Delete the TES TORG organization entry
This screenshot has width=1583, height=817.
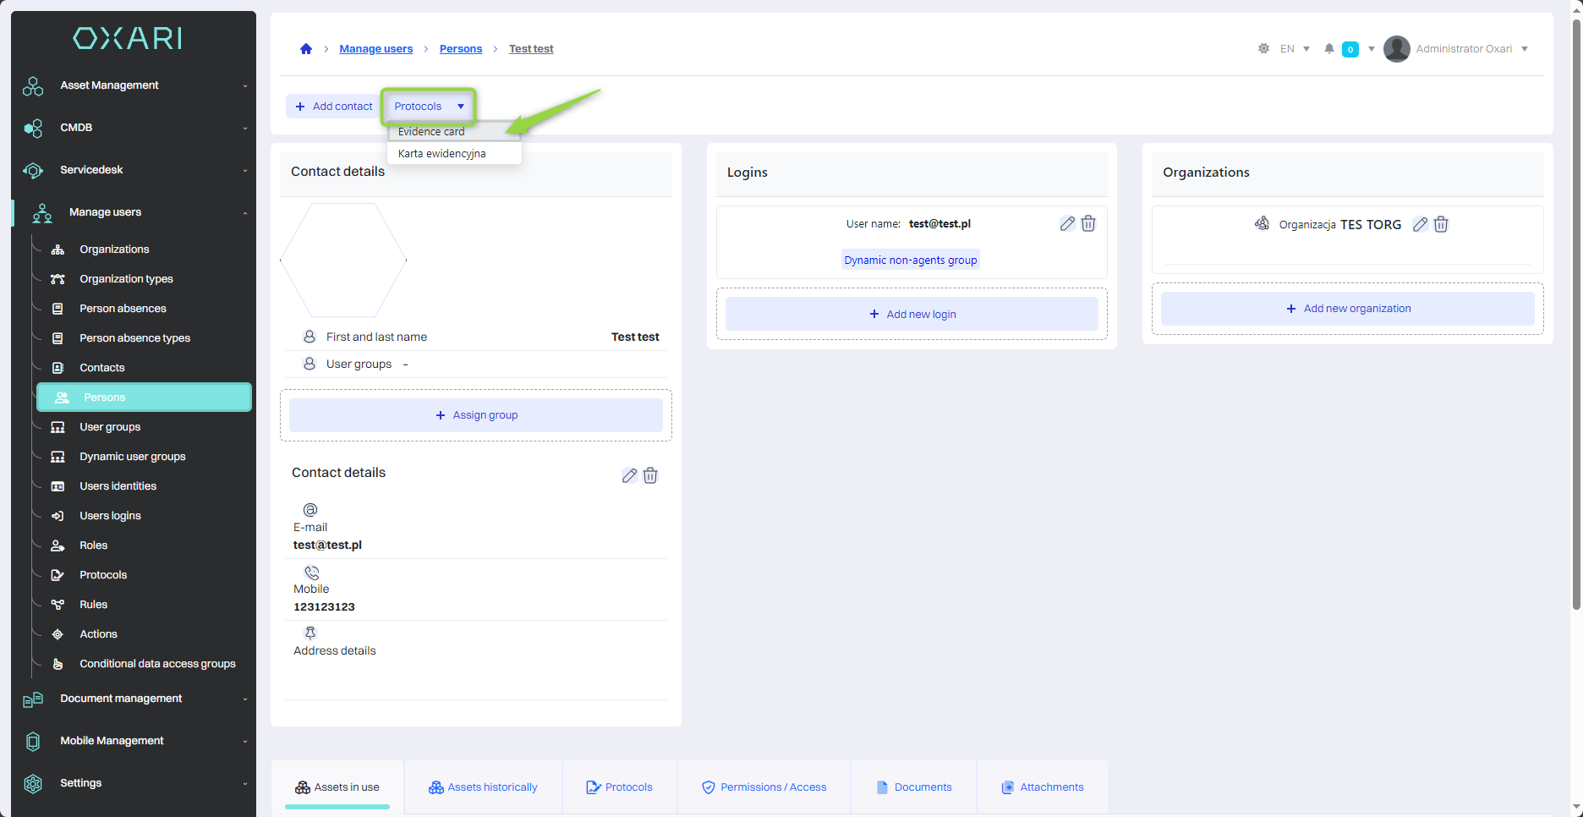click(x=1441, y=225)
